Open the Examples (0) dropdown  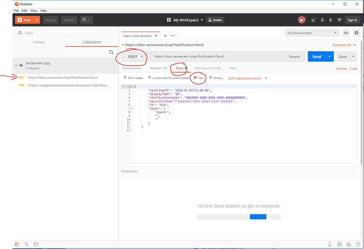coord(344,45)
